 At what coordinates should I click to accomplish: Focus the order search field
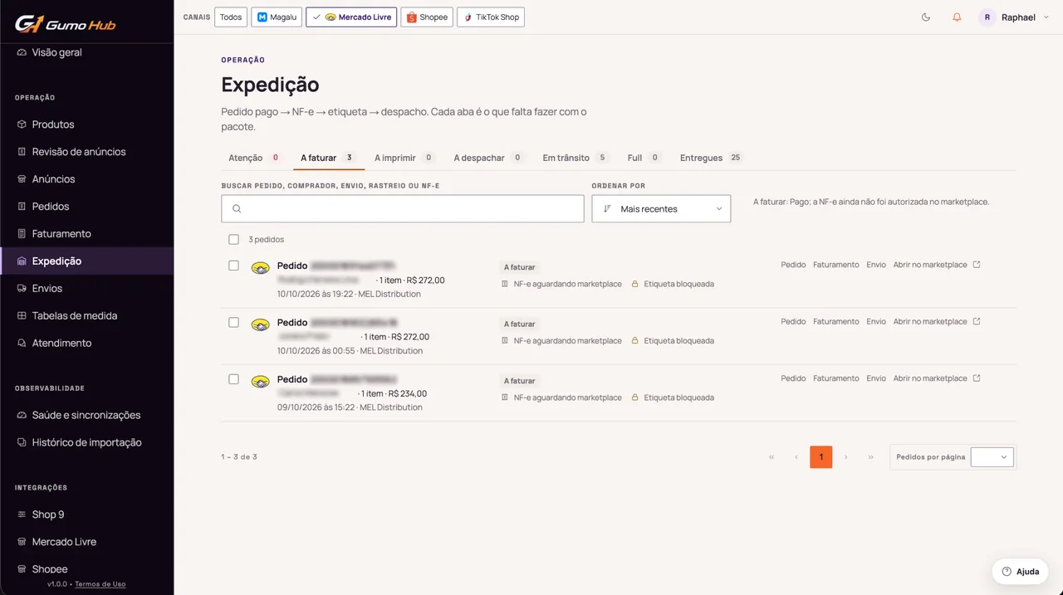click(x=403, y=209)
